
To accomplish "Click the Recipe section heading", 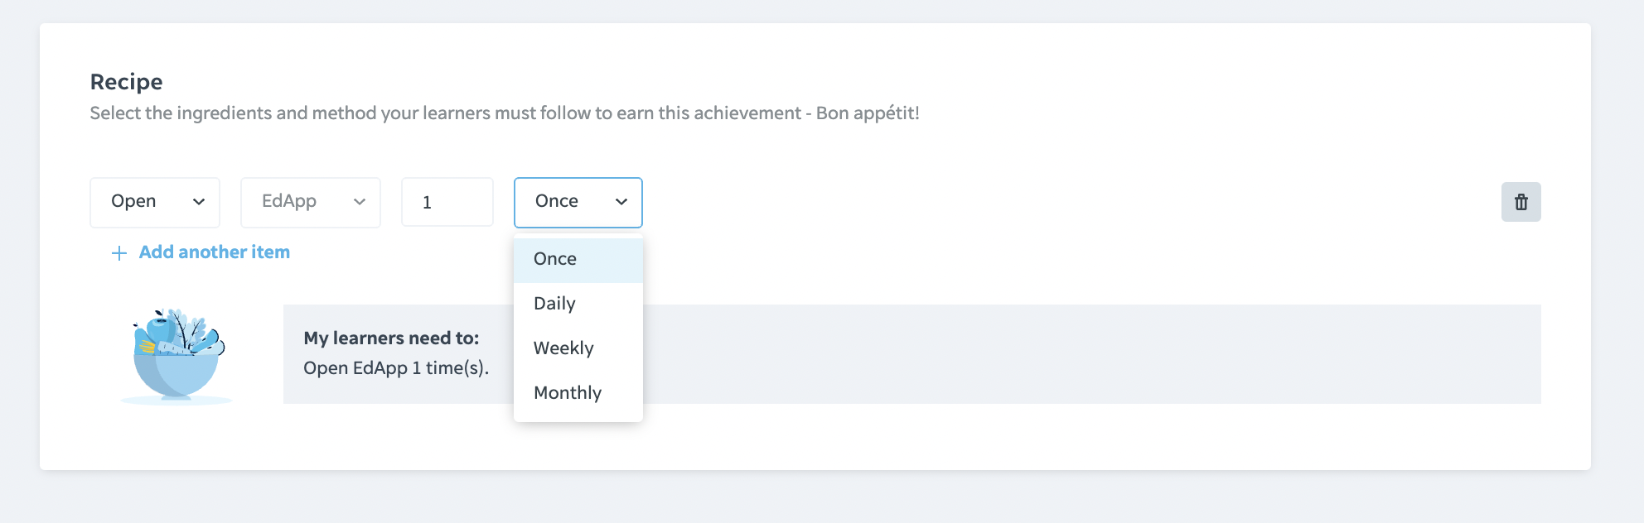I will [x=126, y=82].
